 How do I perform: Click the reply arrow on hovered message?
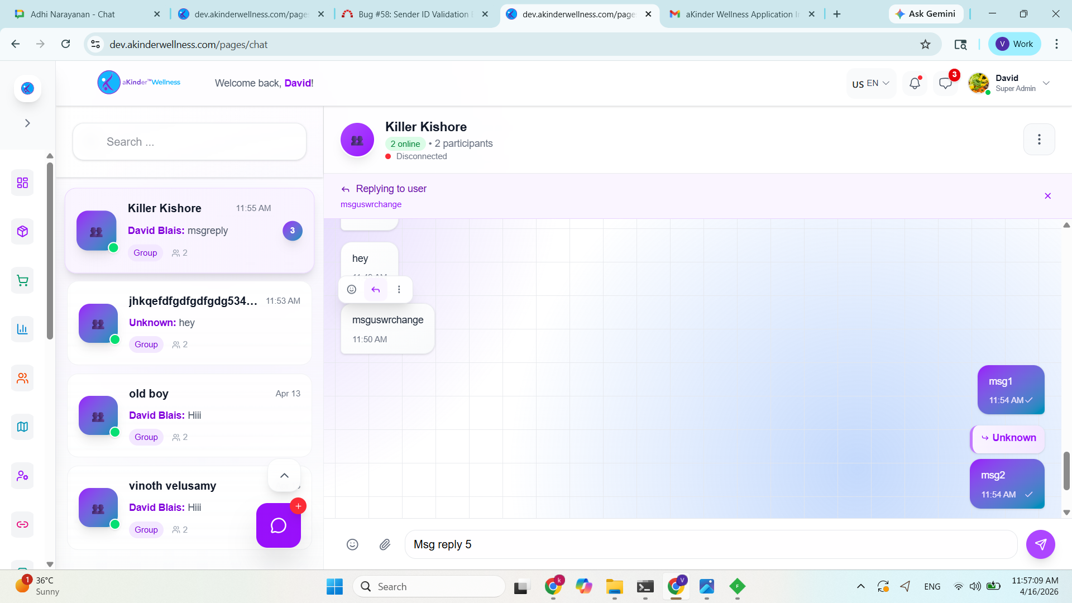(375, 289)
